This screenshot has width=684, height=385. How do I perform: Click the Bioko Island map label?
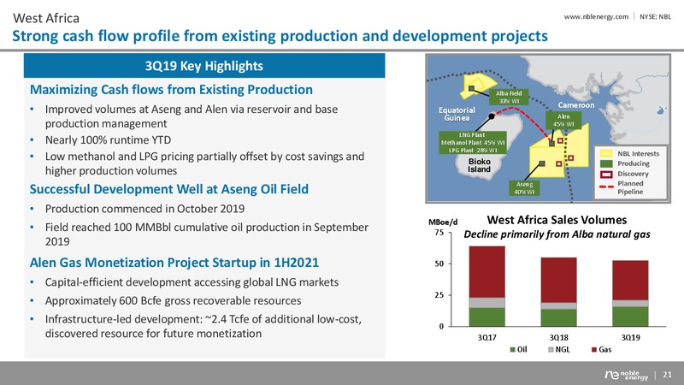point(479,165)
